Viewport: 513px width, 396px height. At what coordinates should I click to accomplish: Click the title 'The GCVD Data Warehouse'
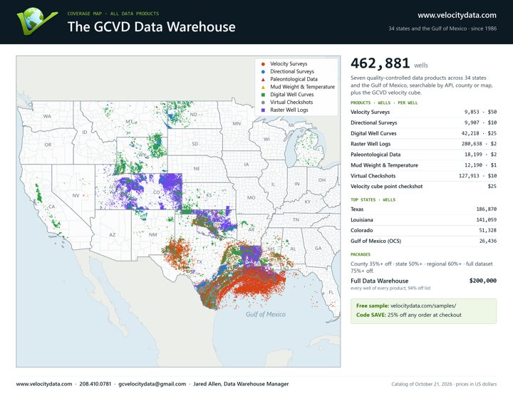click(x=152, y=27)
